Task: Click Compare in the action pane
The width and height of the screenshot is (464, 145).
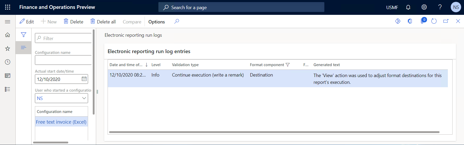Action: [x=132, y=22]
